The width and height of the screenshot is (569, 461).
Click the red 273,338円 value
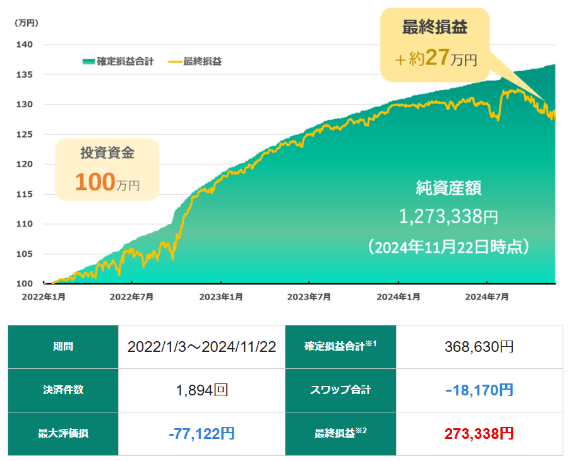(x=479, y=434)
